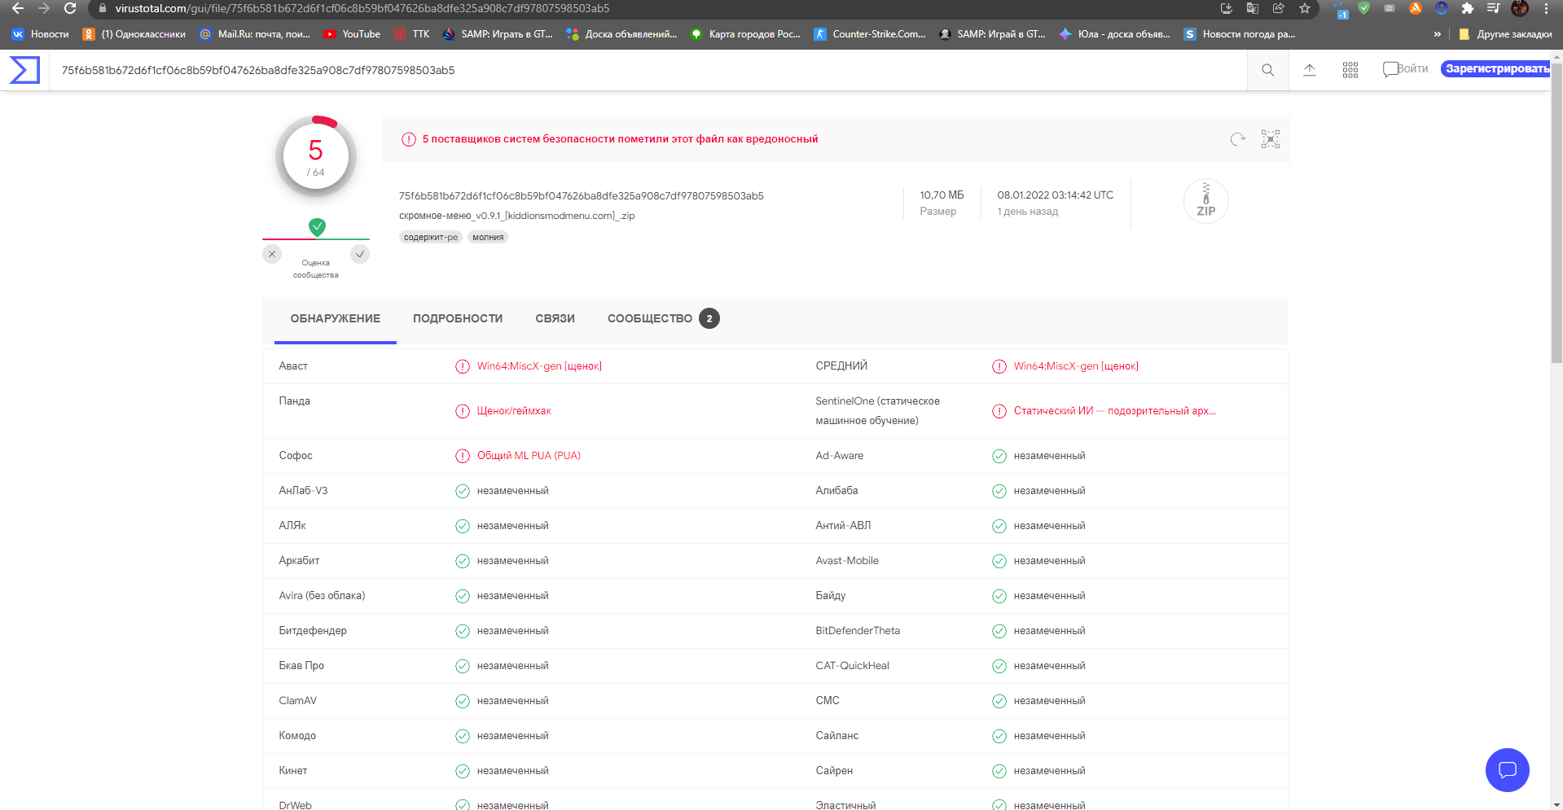Click the translate page icon
The width and height of the screenshot is (1563, 810).
point(1253,8)
